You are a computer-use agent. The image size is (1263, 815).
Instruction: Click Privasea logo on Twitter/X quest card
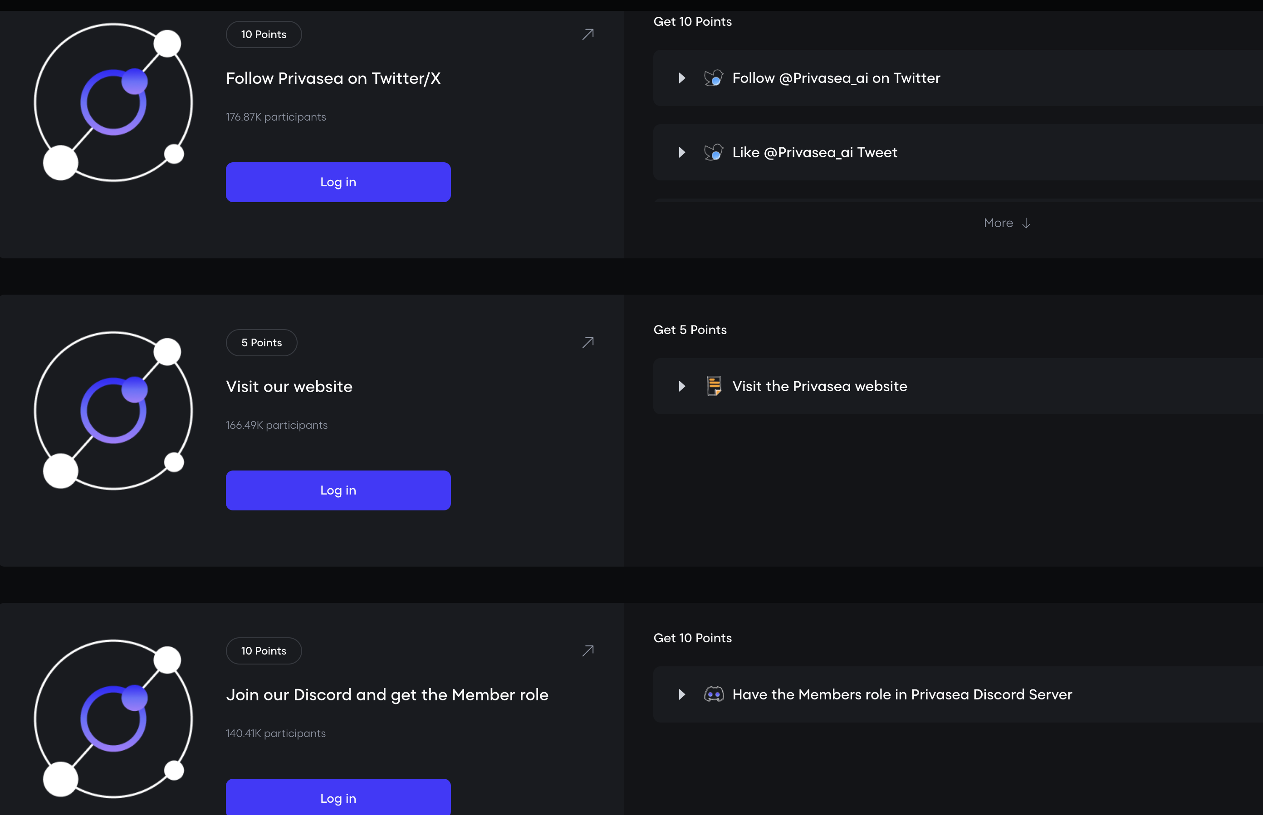pyautogui.click(x=113, y=102)
